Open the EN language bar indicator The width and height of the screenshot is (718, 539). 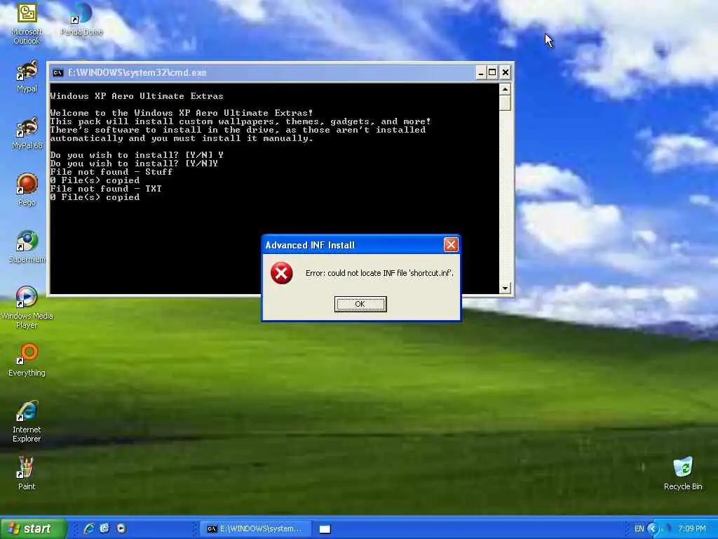coord(639,528)
